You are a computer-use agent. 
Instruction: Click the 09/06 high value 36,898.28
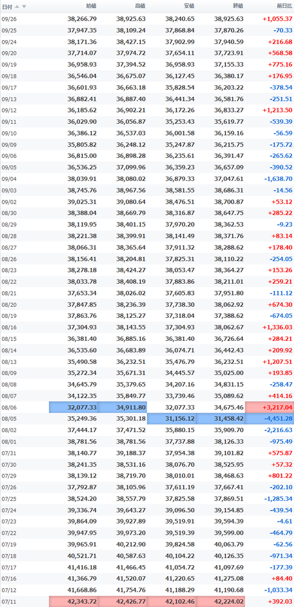131,156
